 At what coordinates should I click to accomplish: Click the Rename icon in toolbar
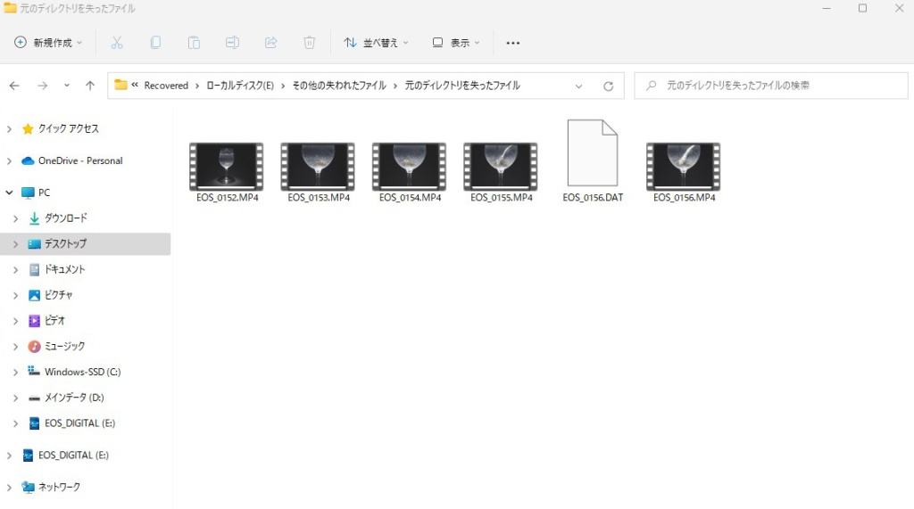[233, 43]
